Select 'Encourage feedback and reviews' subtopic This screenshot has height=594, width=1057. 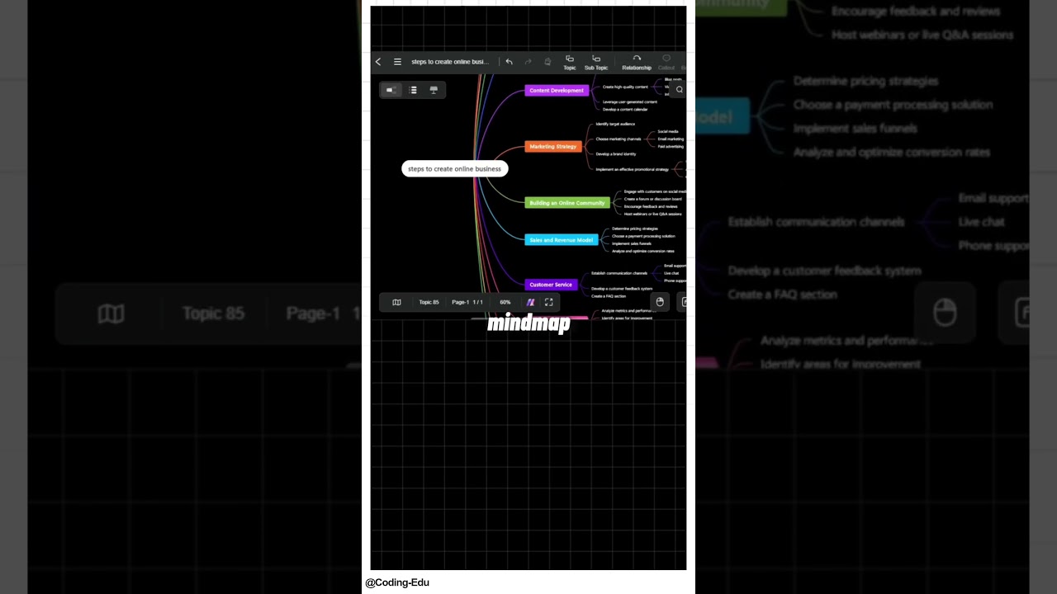pos(651,206)
